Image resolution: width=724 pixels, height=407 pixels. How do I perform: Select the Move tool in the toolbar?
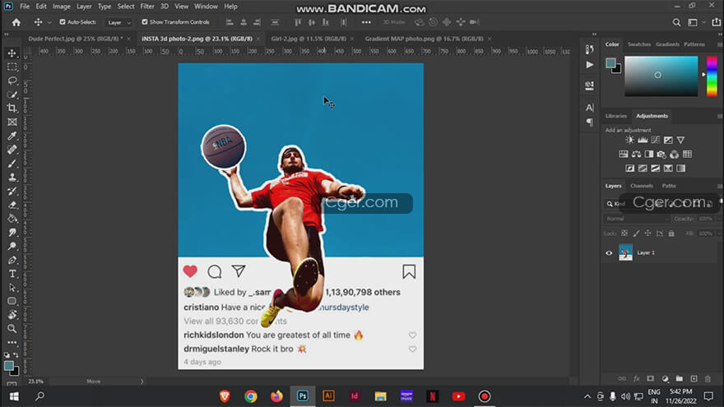pos(12,53)
